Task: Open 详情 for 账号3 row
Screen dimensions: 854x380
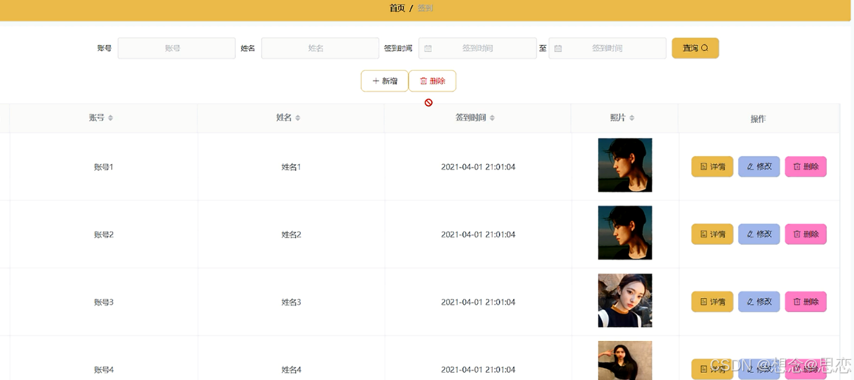Action: [712, 302]
